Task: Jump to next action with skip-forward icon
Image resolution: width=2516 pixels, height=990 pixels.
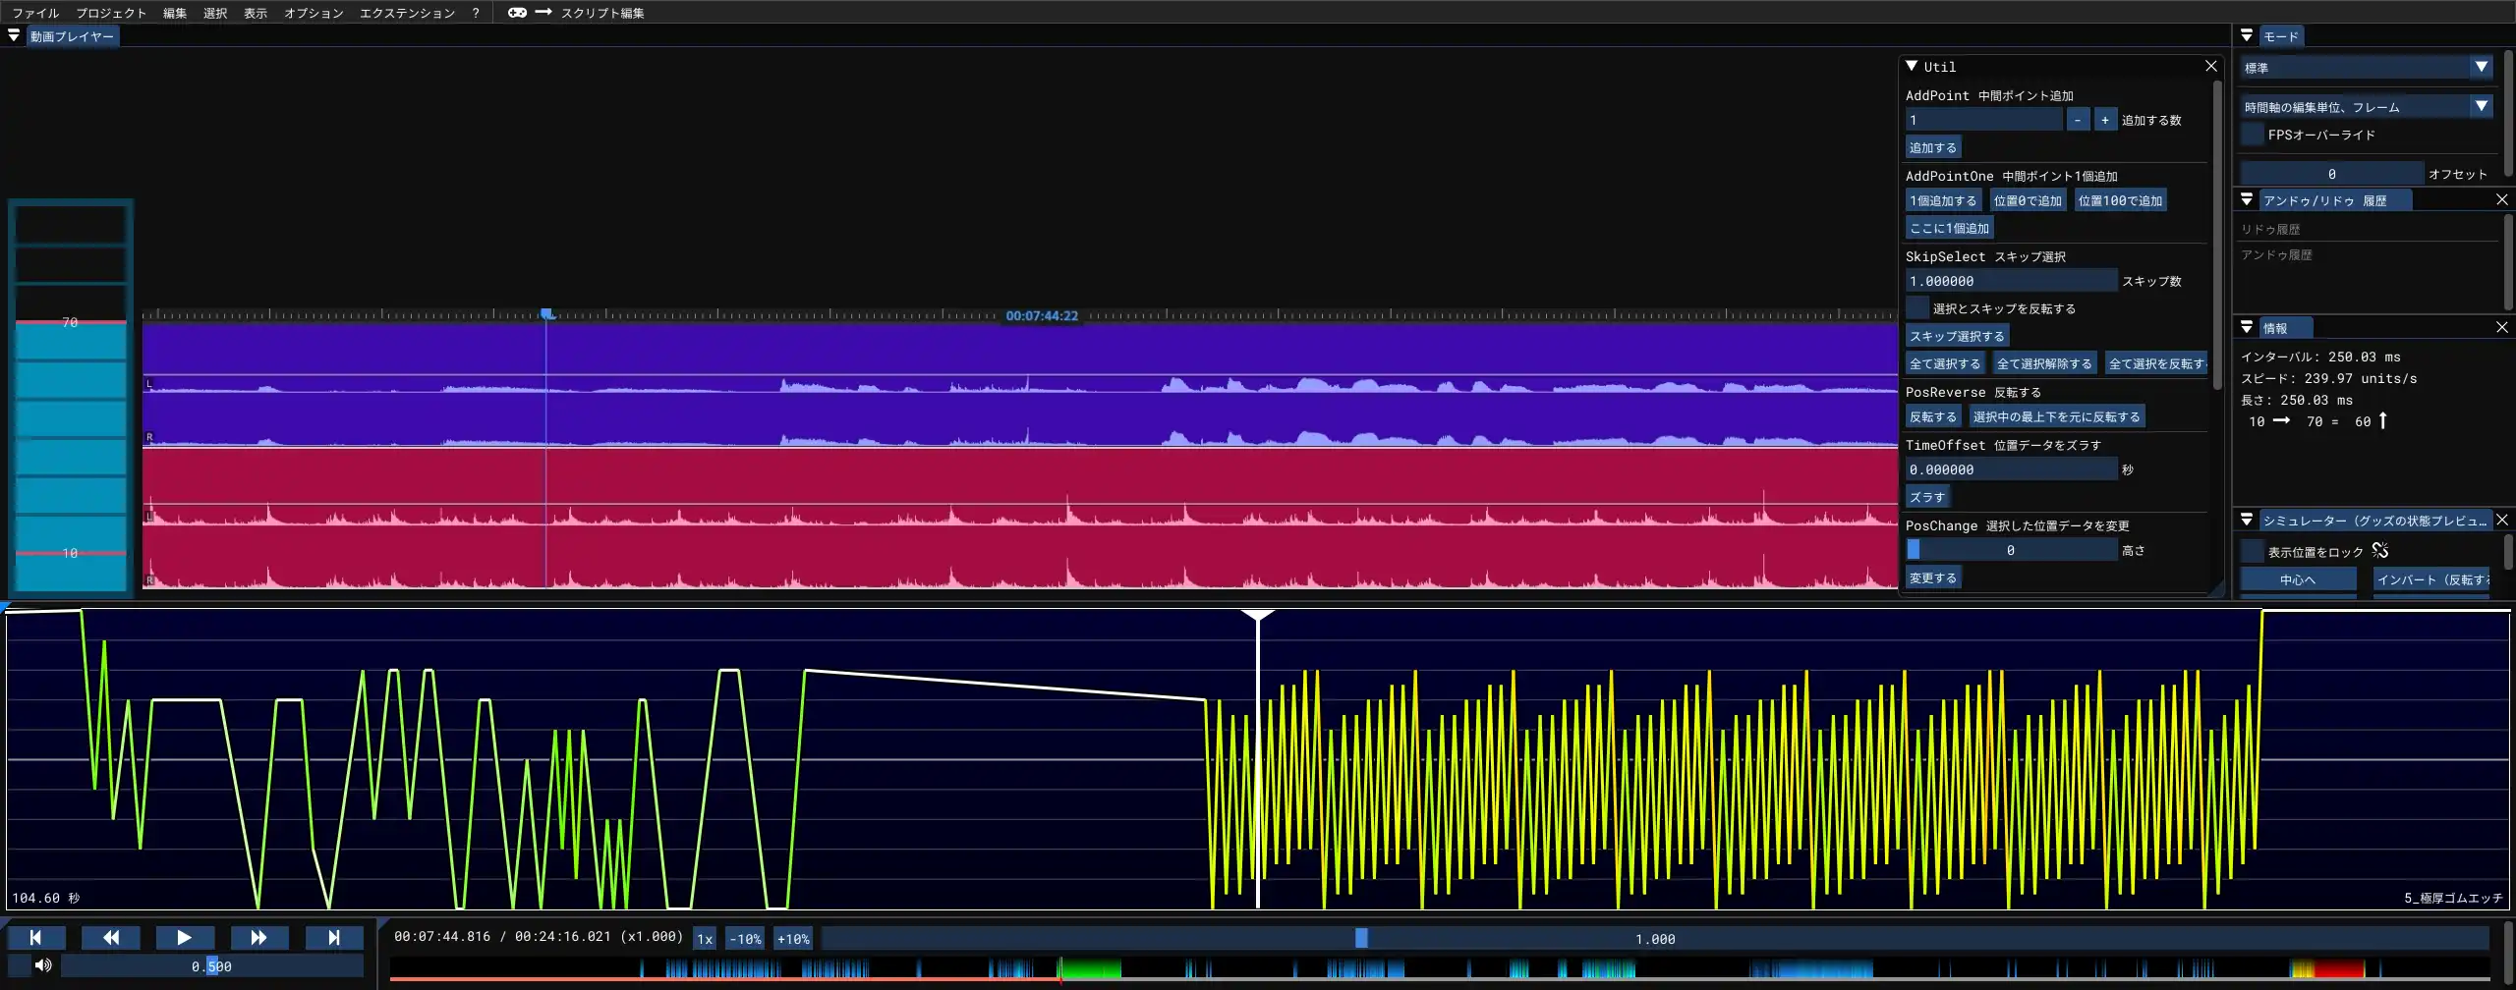Action: pyautogui.click(x=334, y=938)
